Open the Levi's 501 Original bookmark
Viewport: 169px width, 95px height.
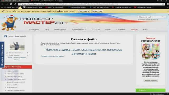coord(55,7)
